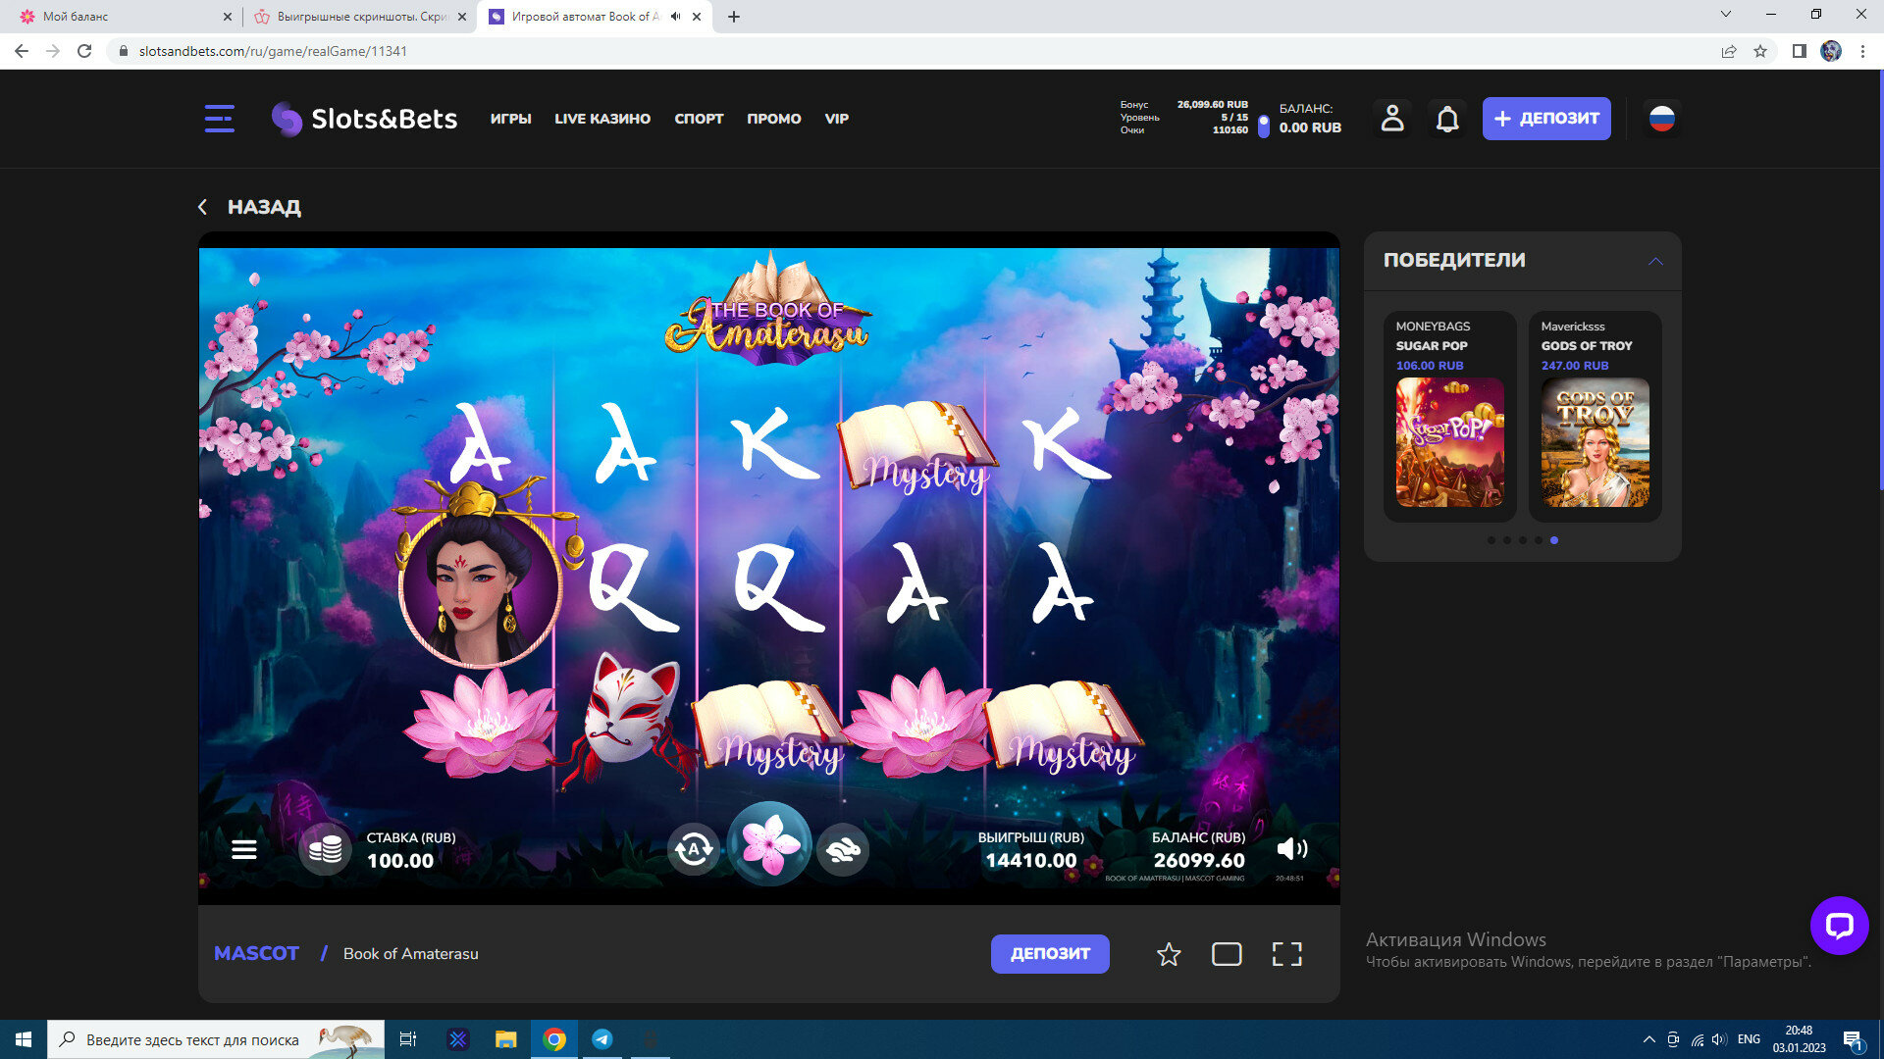Go back via the Назад link
Image resolution: width=1884 pixels, height=1059 pixels.
pyautogui.click(x=250, y=207)
